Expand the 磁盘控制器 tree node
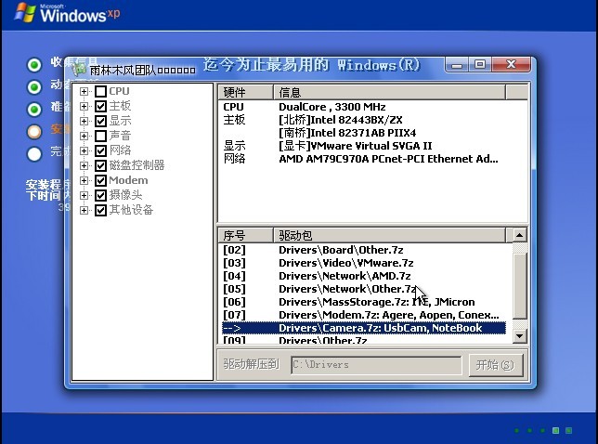 (84, 165)
